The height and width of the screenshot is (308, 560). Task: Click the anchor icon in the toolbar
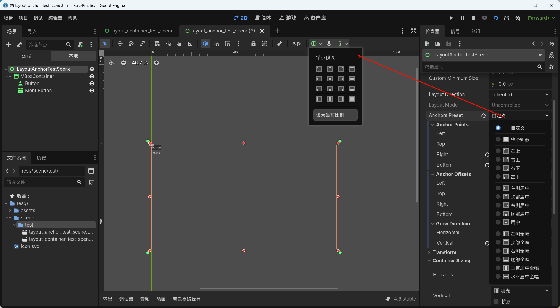pos(329,43)
